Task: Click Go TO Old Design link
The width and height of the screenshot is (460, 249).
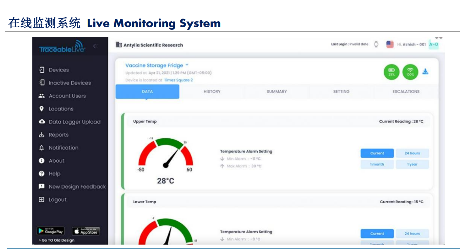Action: 57,240
